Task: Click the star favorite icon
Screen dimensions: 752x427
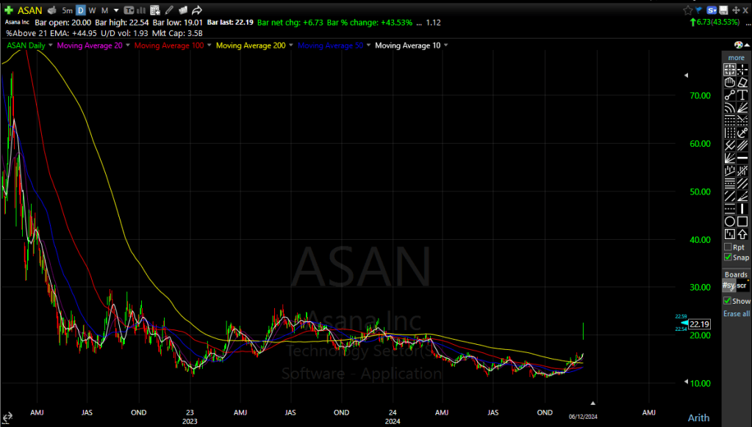Action: (687, 10)
